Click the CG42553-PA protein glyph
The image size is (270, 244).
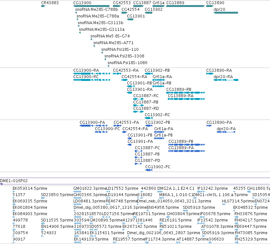117,126
